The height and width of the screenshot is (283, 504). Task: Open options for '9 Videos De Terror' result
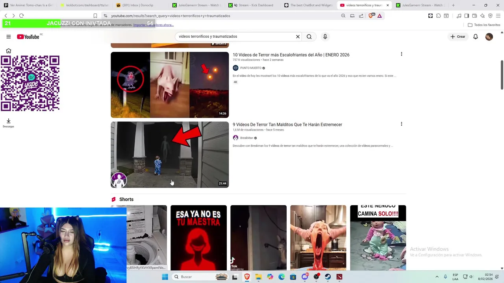coord(401,124)
